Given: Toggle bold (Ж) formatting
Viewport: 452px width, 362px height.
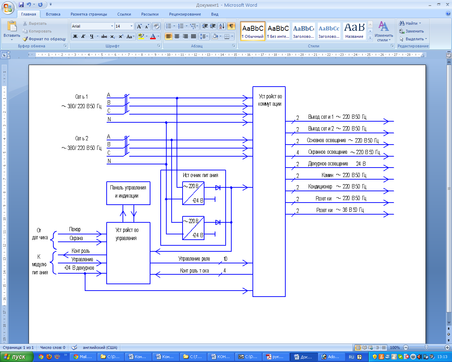Looking at the screenshot, I should coord(75,36).
